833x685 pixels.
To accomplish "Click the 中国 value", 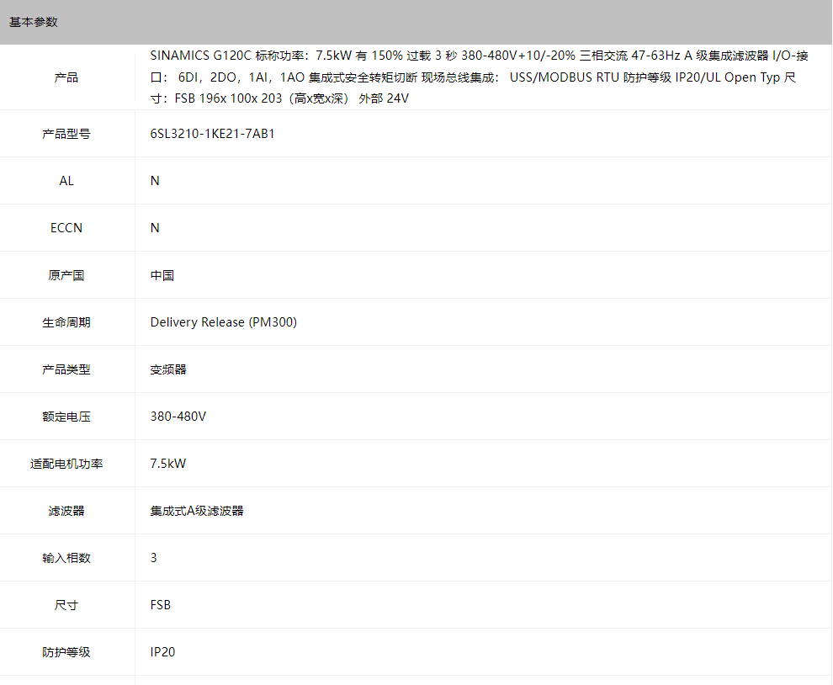I will pos(162,275).
